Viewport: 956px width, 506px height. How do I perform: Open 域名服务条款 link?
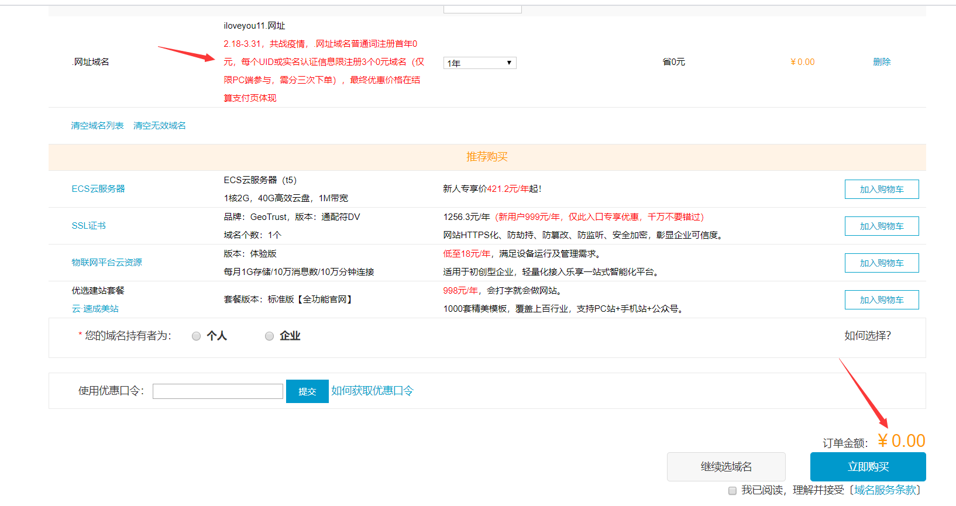tap(885, 490)
